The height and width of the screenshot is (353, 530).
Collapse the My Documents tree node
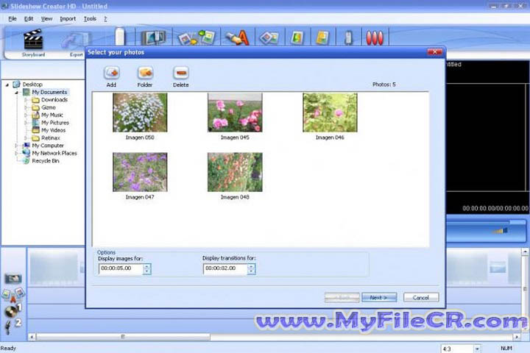[x=16, y=92]
